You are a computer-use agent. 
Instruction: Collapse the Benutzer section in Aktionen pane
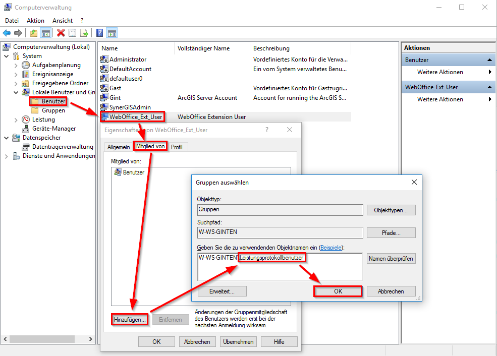[489, 60]
